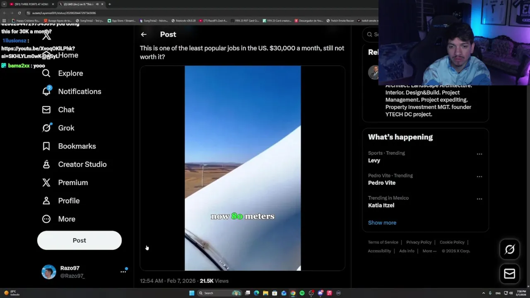The image size is (530, 298).
Task: Open the Cookie Policy link
Action: (x=452, y=242)
